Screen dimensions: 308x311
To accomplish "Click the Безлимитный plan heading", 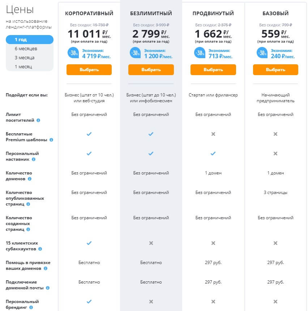I will tap(151, 13).
